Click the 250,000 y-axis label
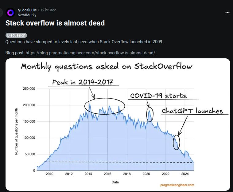Image resolution: width=233 pixels, height=192 pixels. pos(29,89)
